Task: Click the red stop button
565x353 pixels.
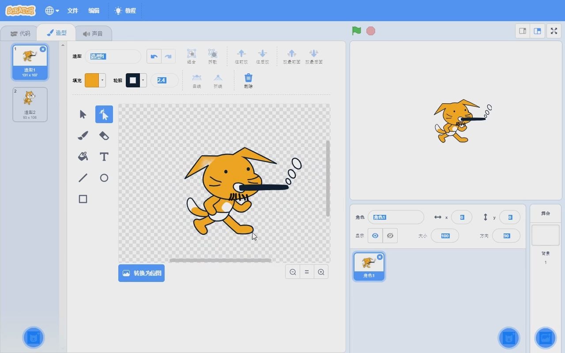Action: [371, 31]
